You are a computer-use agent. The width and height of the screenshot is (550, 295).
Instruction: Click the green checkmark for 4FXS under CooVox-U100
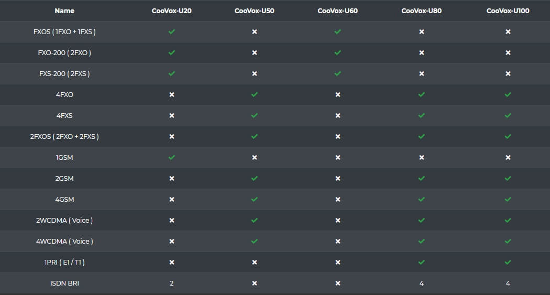508,116
